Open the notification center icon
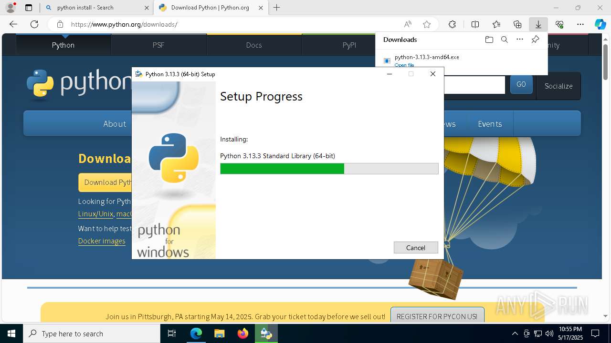This screenshot has height=343, width=611. point(595,333)
